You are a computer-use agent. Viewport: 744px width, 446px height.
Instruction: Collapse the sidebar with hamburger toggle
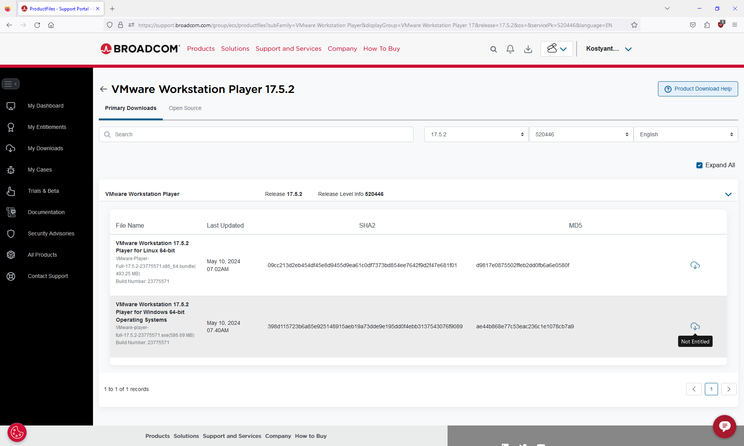pos(10,84)
